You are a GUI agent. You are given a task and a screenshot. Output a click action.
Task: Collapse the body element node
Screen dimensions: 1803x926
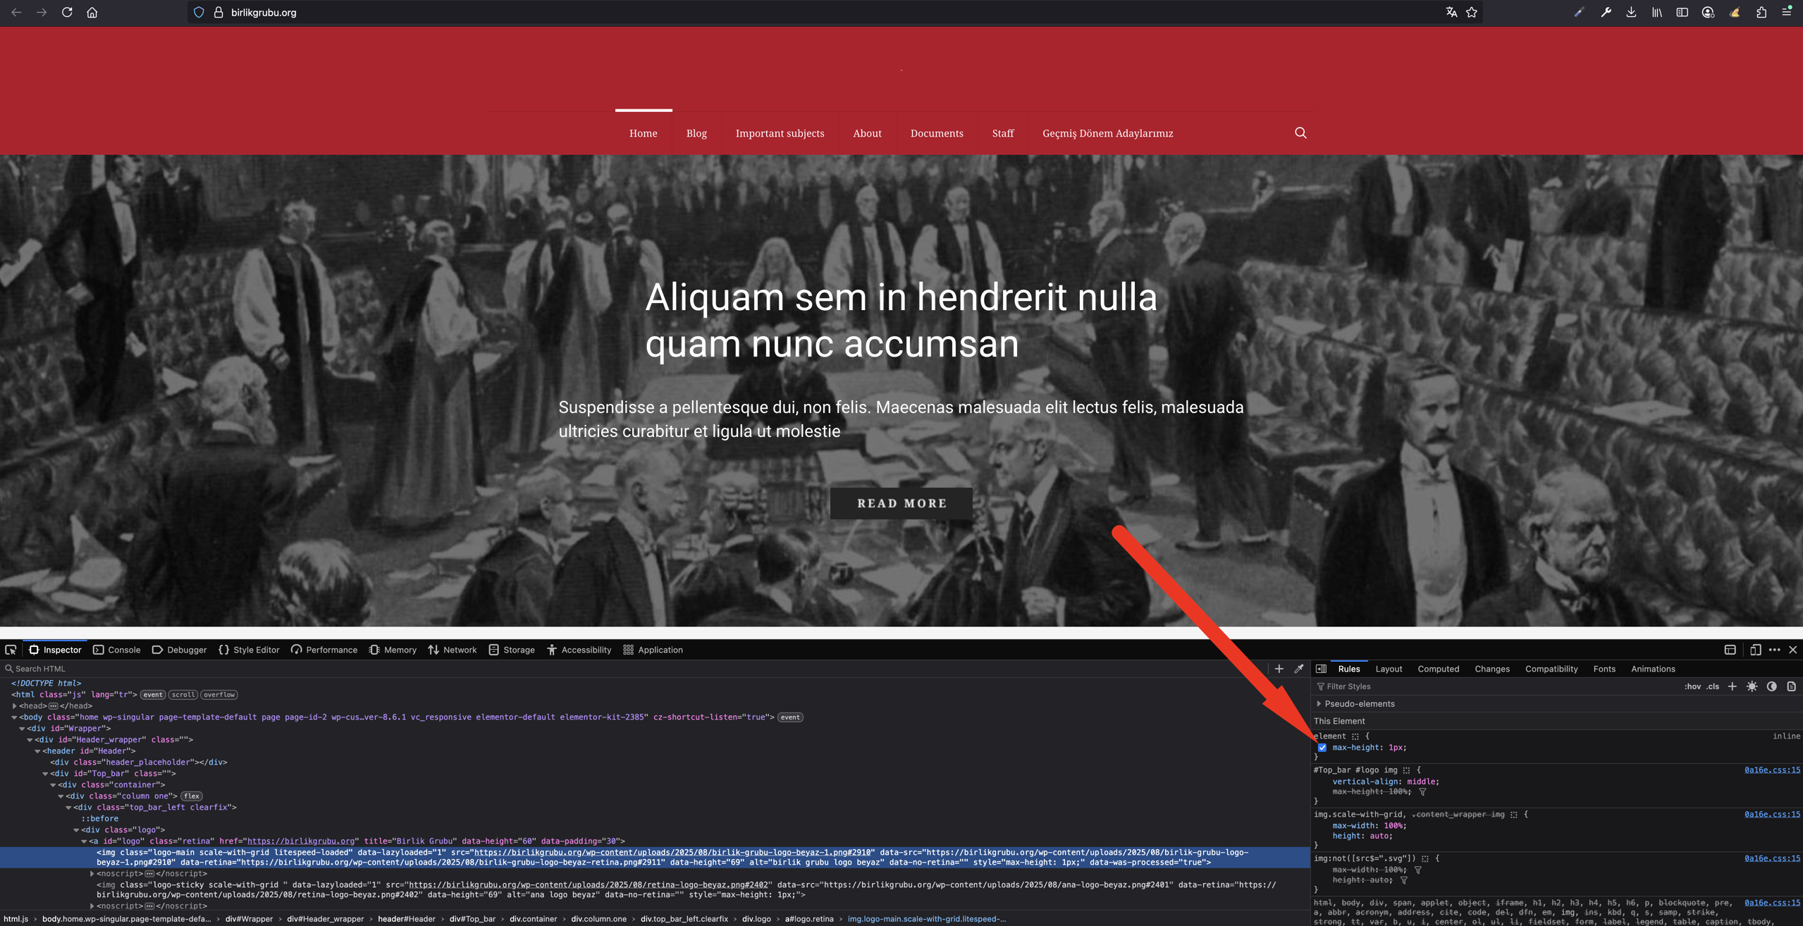[14, 717]
